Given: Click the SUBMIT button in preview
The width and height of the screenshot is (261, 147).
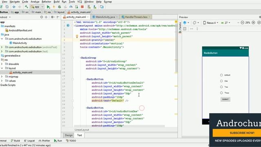Looking at the screenshot, I should tap(226, 99).
